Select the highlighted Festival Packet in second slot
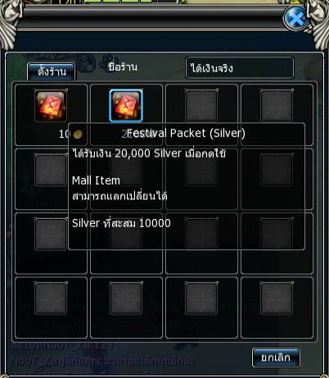The height and width of the screenshot is (378, 329). point(126,106)
